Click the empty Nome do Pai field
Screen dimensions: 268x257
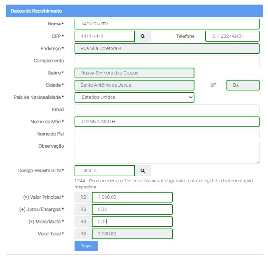[167, 134]
